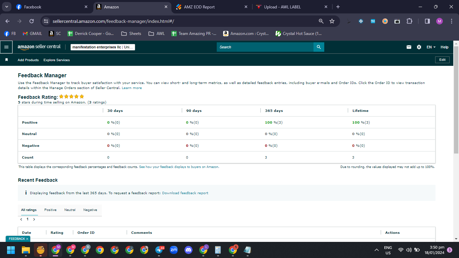Screen dimensions: 459x258
Task: Select the All ratings tab
Action: click(x=29, y=210)
